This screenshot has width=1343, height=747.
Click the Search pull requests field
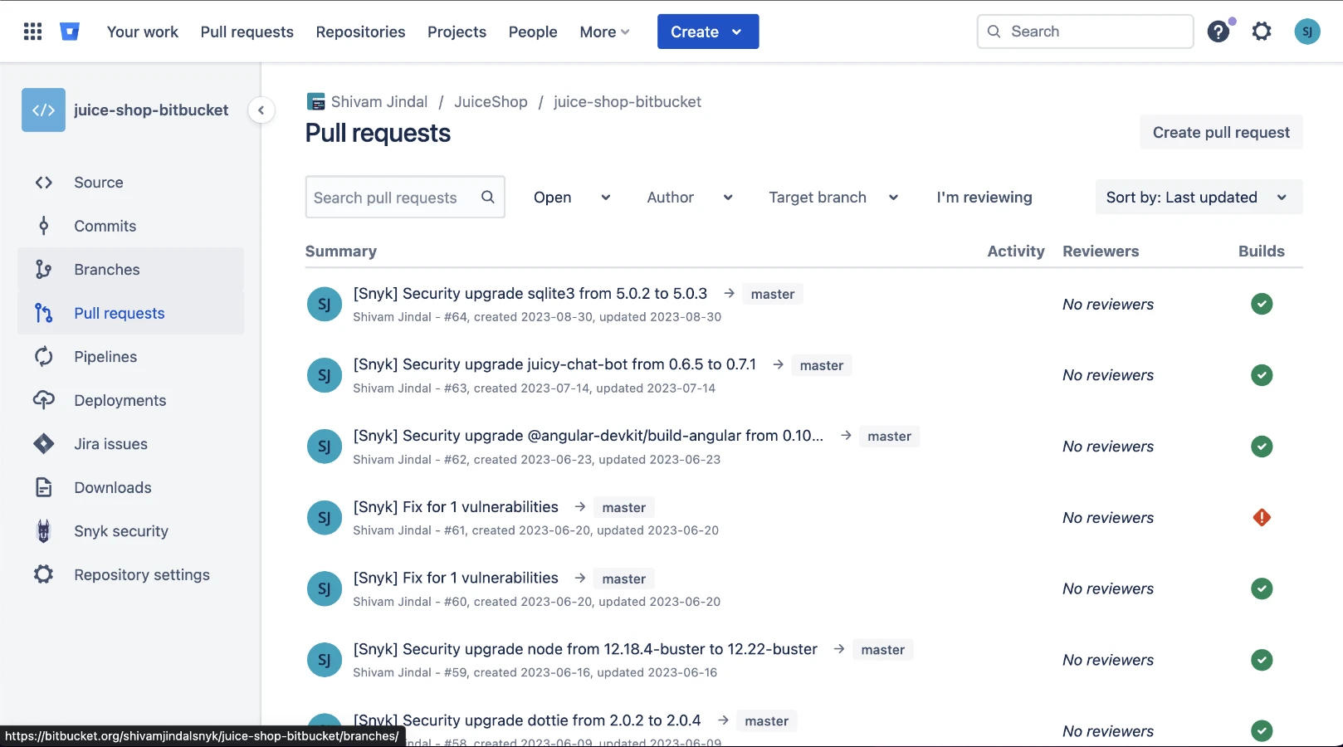coord(405,198)
